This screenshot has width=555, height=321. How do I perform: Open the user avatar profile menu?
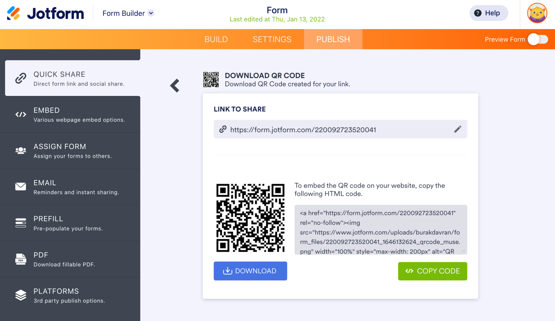(537, 13)
